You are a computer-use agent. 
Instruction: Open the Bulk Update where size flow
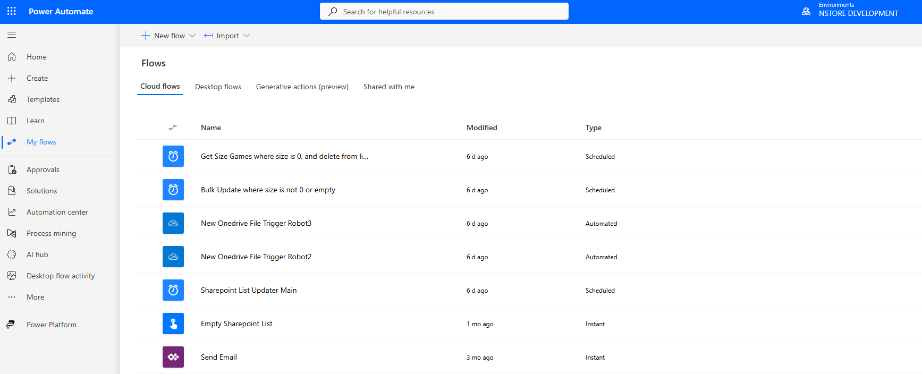[x=268, y=190]
